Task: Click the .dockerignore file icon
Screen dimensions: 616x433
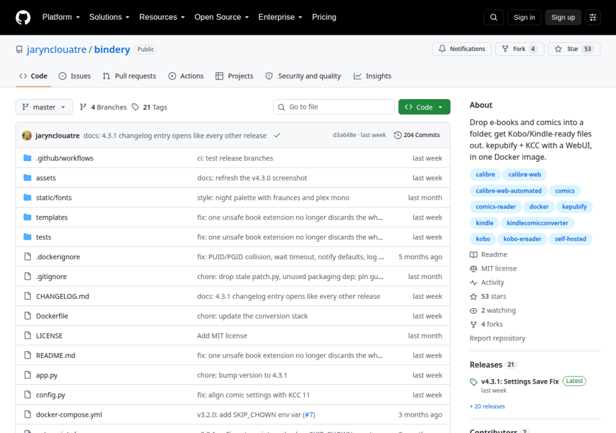Action: 28,257
